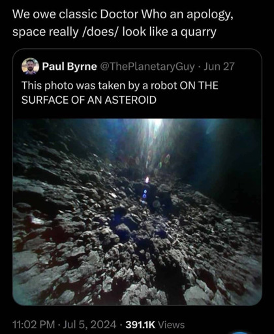Screen dimensions: 274x334
Task: Click the Paul Byrne display name
Action: click(x=69, y=67)
